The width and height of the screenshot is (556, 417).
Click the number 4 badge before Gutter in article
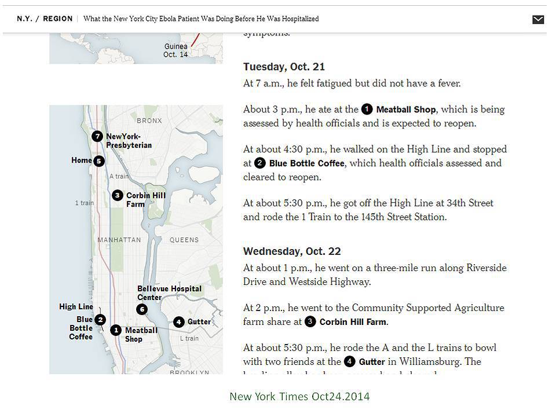[x=350, y=361]
